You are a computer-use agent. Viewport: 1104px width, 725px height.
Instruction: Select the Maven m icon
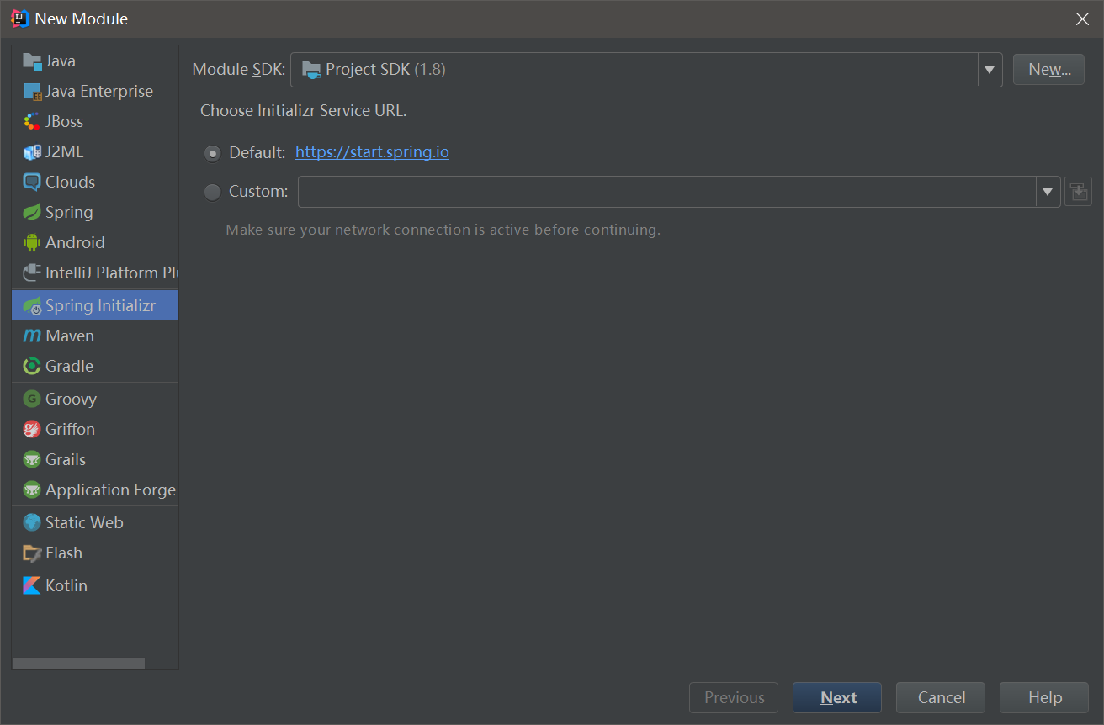pyautogui.click(x=32, y=336)
